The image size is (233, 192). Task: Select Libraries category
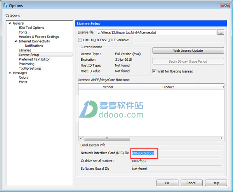click(x=25, y=50)
